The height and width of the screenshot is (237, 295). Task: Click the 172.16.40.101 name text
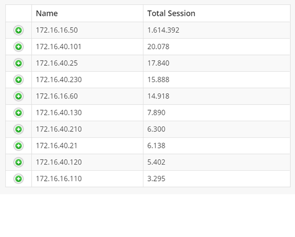[x=58, y=47]
